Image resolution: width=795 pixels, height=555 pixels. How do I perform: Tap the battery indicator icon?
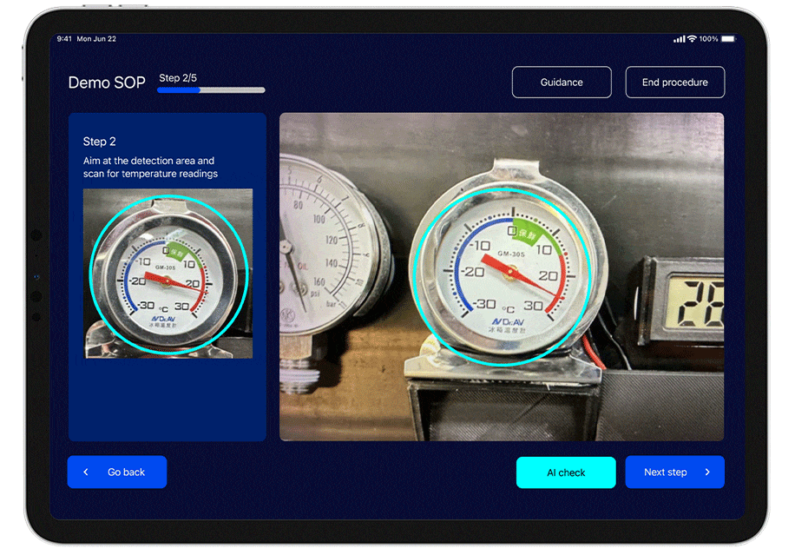(x=728, y=38)
